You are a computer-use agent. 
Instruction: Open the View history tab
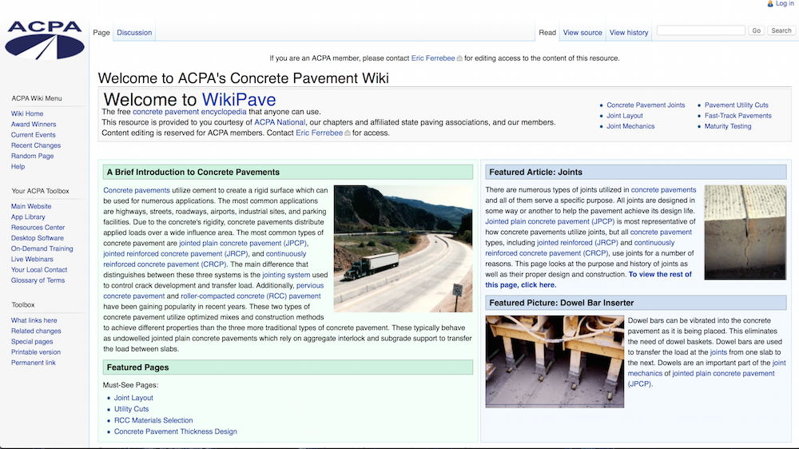pos(629,33)
